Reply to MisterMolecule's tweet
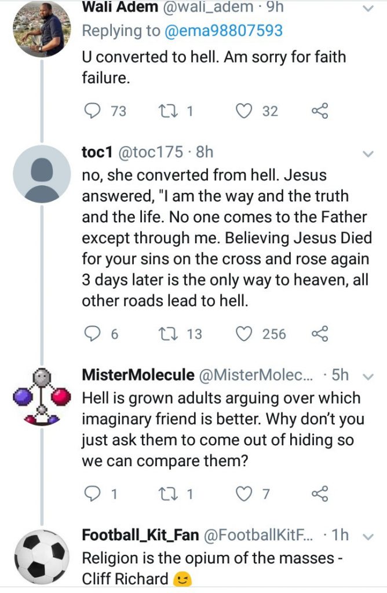 tap(92, 494)
